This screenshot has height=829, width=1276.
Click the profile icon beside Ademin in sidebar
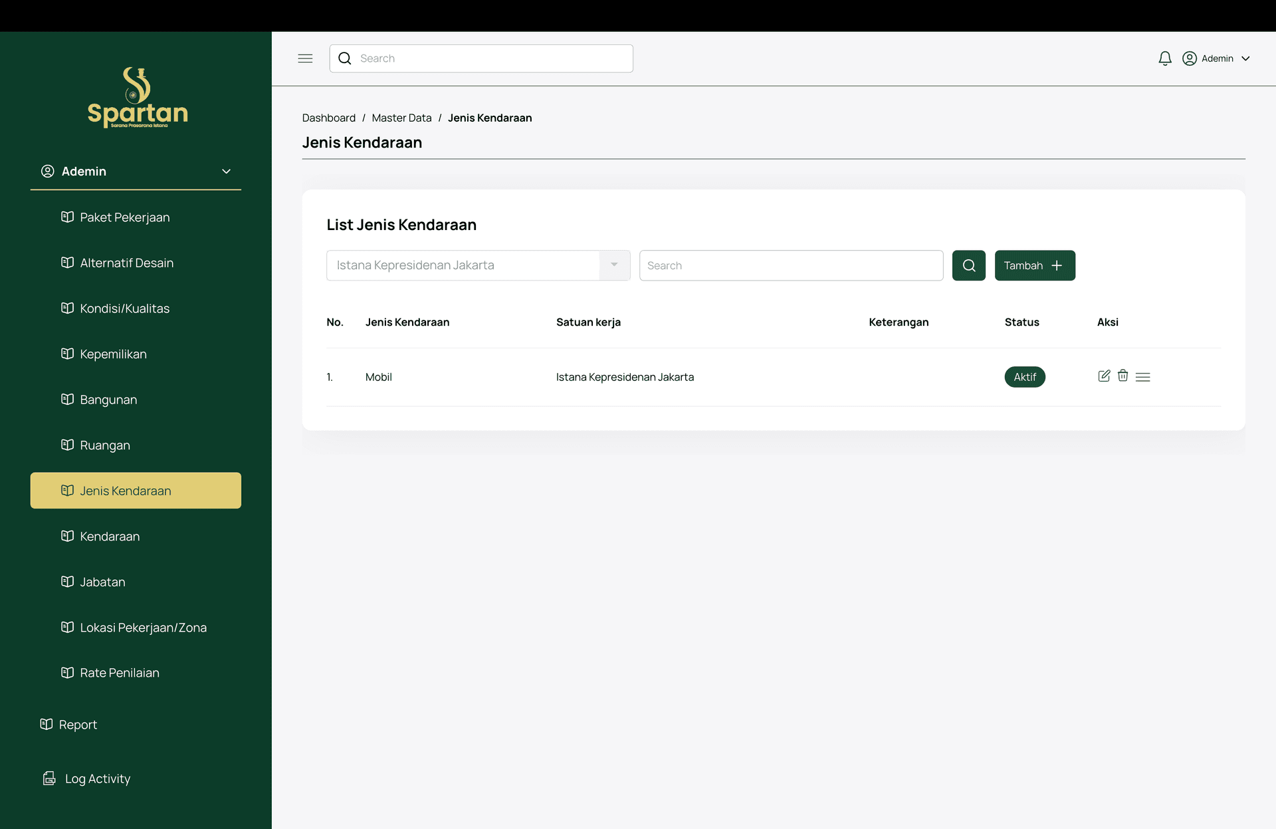48,171
